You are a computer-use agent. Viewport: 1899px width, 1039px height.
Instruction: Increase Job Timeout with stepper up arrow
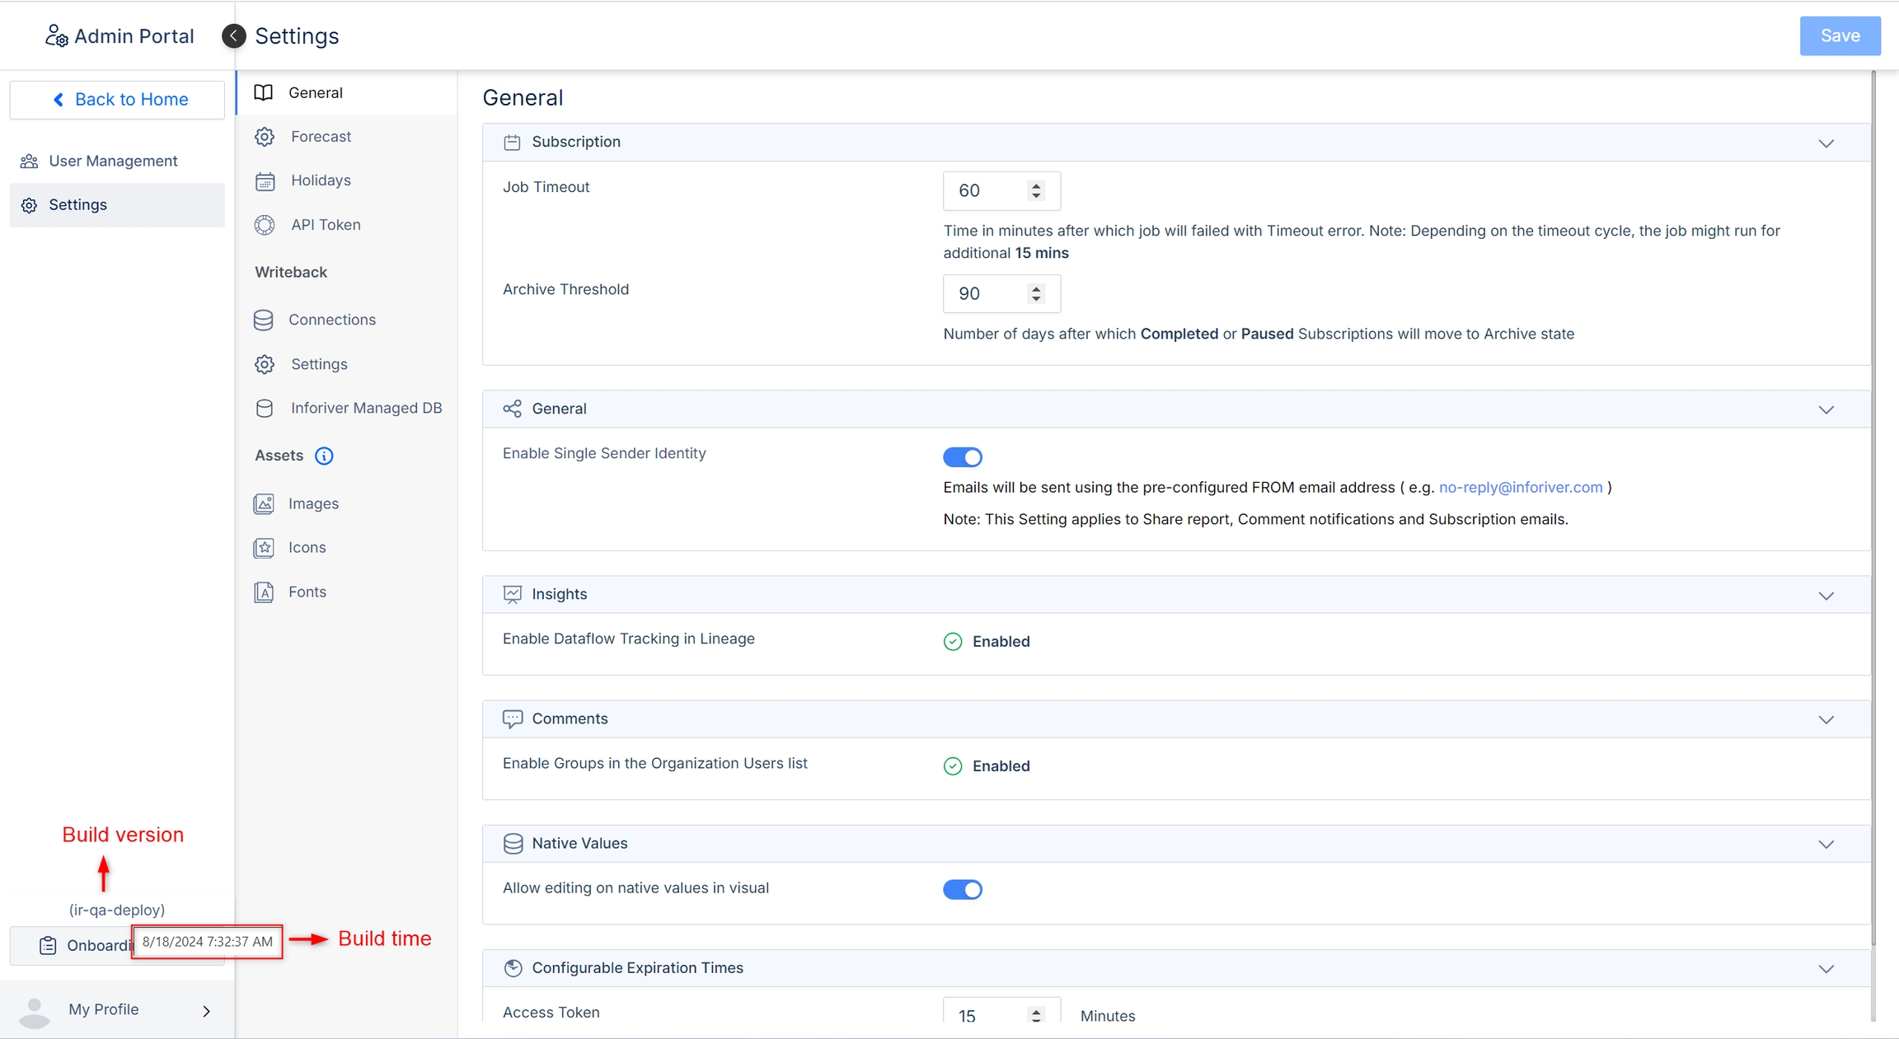1036,185
